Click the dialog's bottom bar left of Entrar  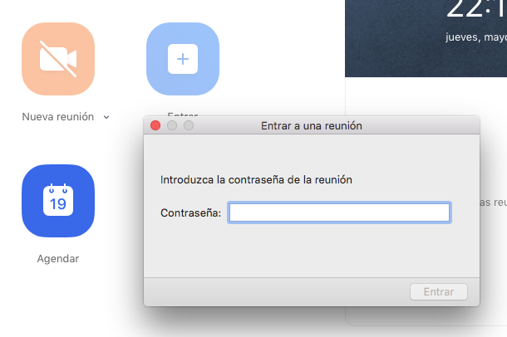pos(274,292)
